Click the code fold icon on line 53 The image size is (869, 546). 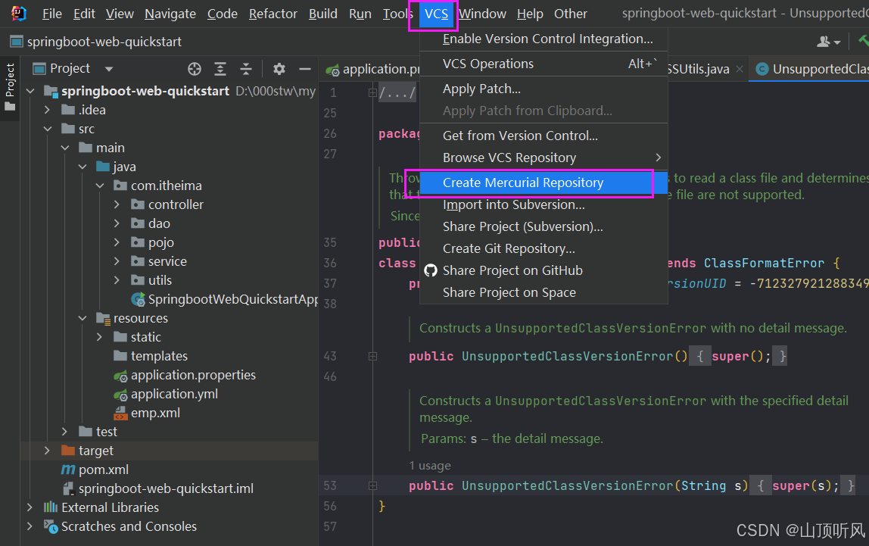point(373,486)
